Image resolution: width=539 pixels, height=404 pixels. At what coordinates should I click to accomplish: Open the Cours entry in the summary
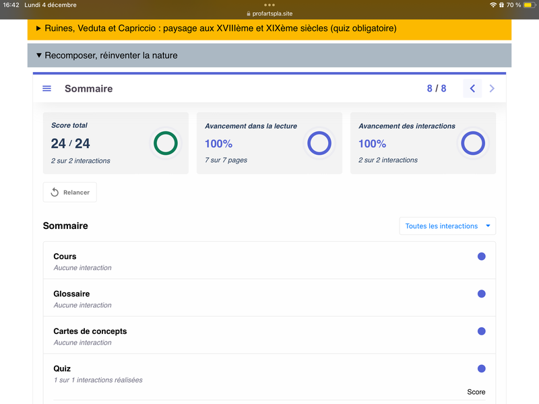tap(65, 257)
